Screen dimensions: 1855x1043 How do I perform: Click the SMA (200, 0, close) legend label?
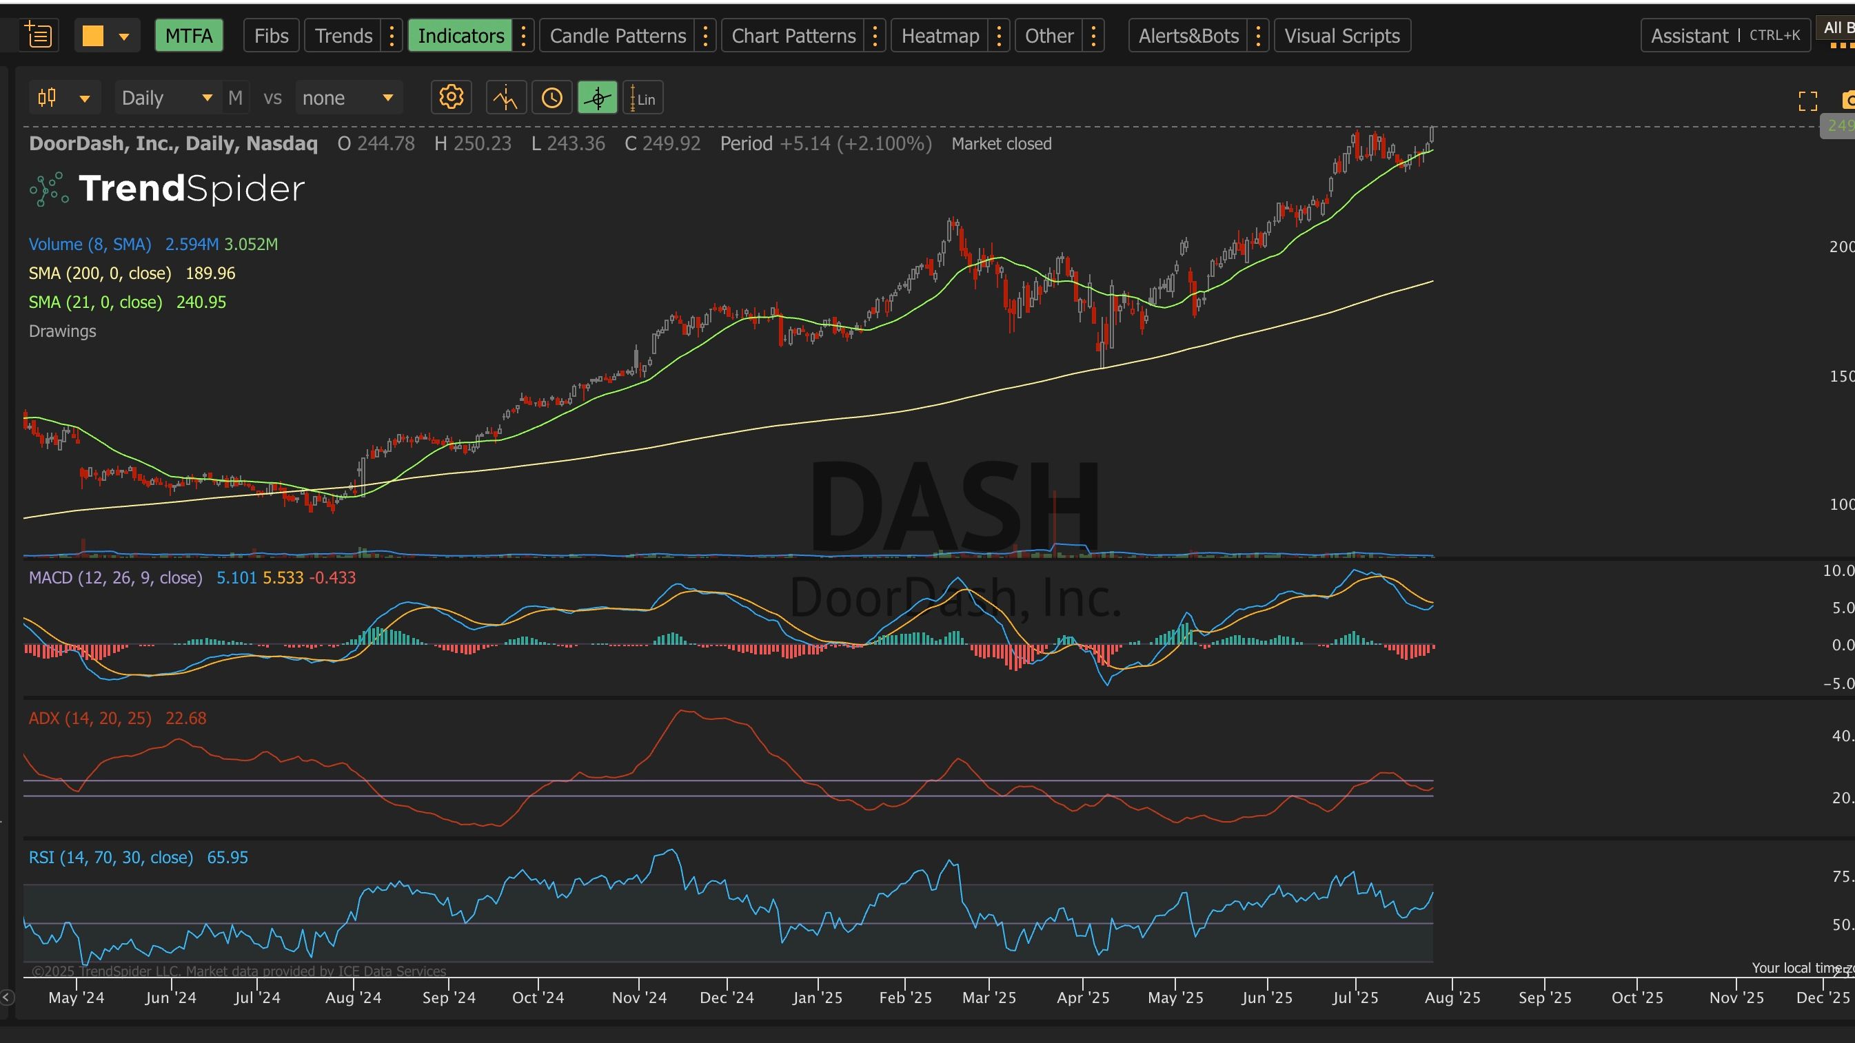coord(100,273)
